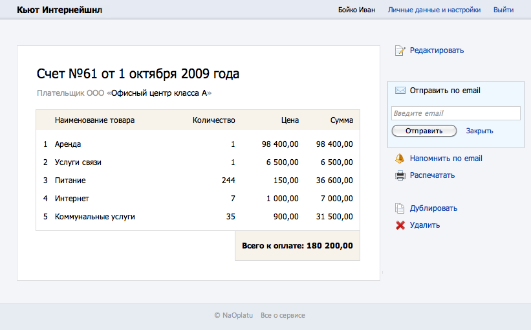Open Напомнить по email link

pos(446,159)
